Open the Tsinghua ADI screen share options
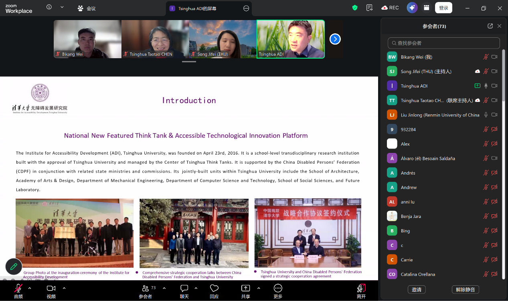 tap(246, 8)
